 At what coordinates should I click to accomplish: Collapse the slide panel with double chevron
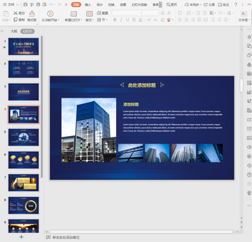coord(2,31)
